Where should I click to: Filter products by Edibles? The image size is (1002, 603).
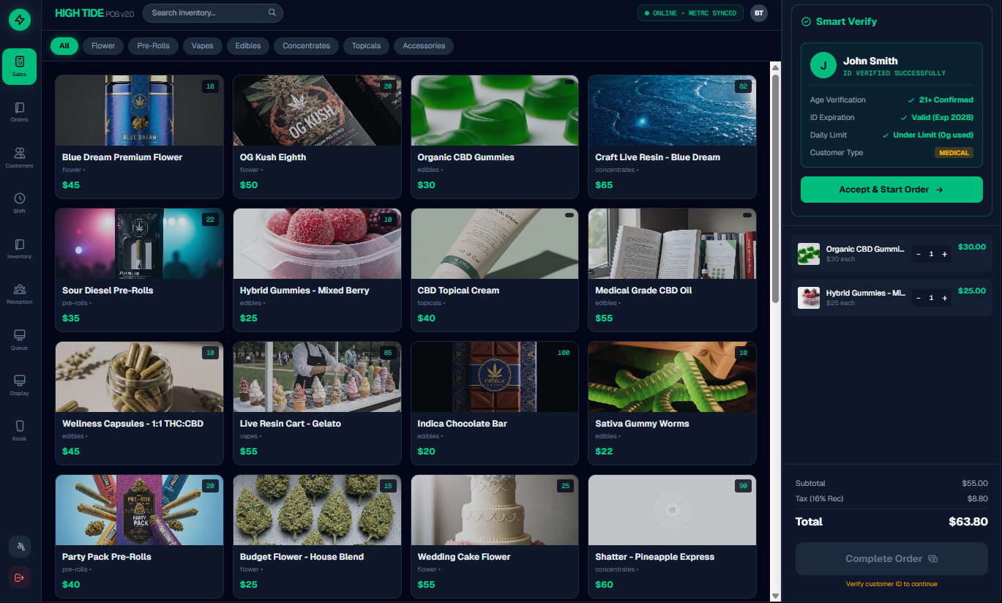click(248, 46)
